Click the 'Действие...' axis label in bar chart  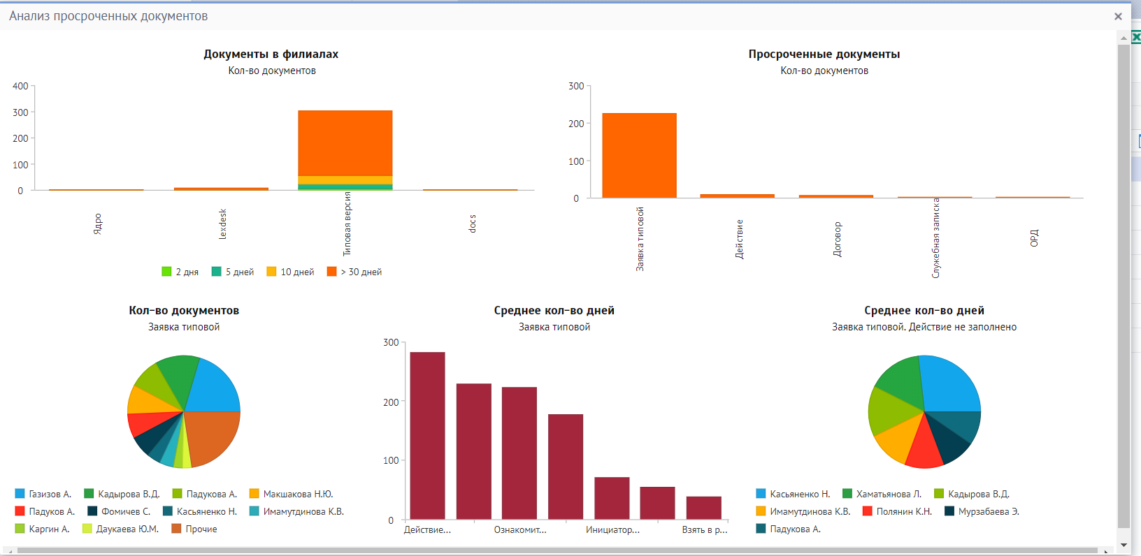coord(427,530)
